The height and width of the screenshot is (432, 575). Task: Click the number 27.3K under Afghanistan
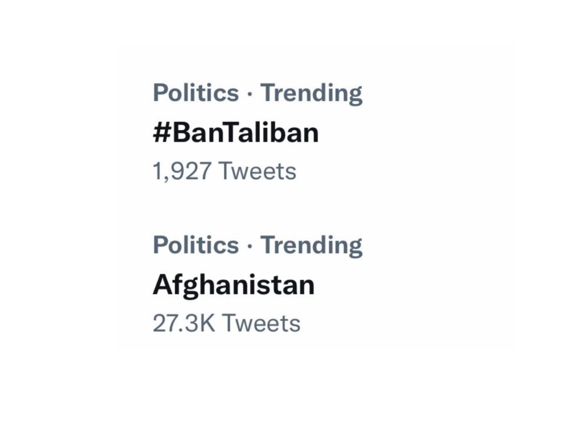pos(184,323)
